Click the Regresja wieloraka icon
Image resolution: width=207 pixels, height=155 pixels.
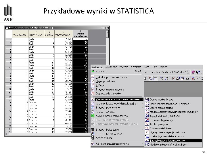coord(93,81)
